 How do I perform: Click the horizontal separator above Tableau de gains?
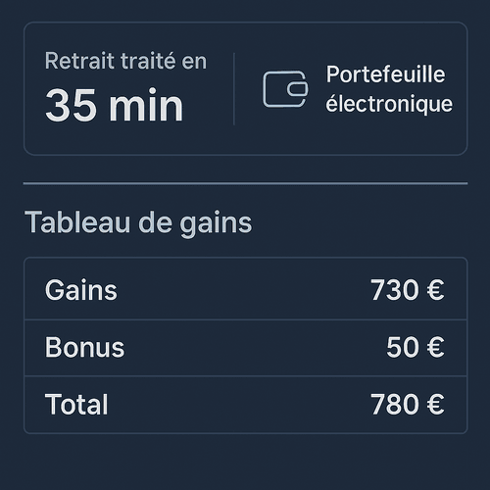[x=245, y=183]
